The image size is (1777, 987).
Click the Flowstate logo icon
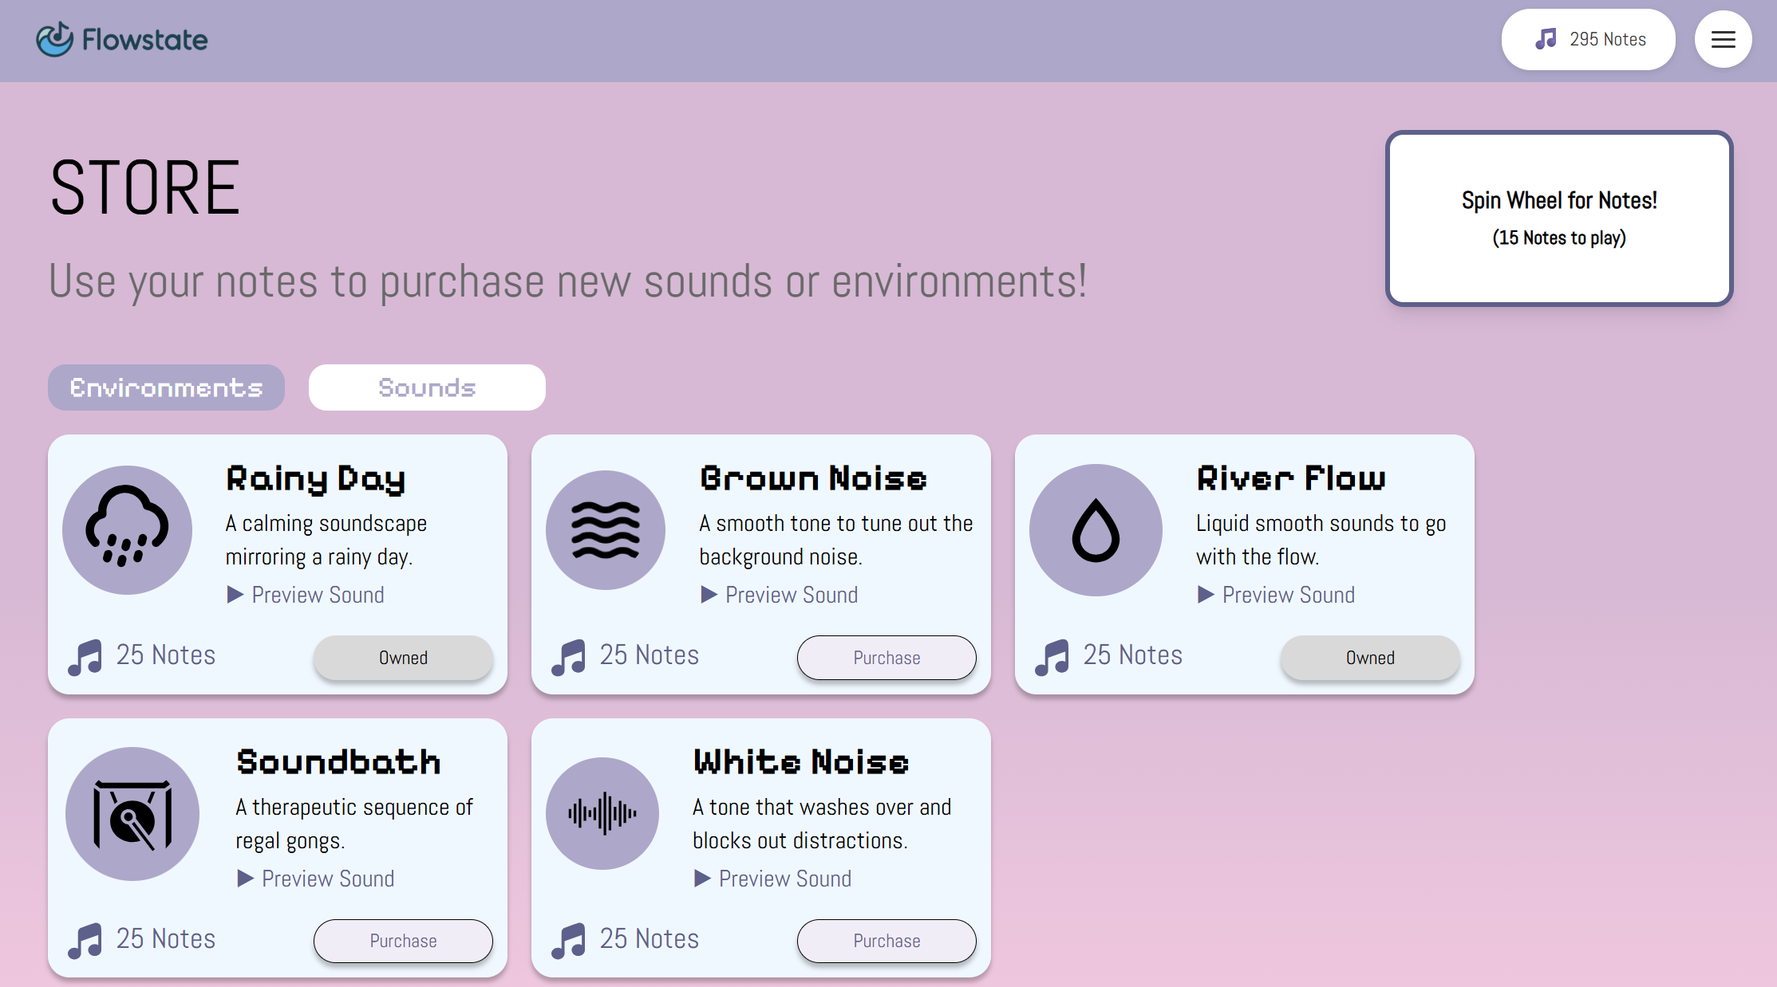(x=54, y=39)
